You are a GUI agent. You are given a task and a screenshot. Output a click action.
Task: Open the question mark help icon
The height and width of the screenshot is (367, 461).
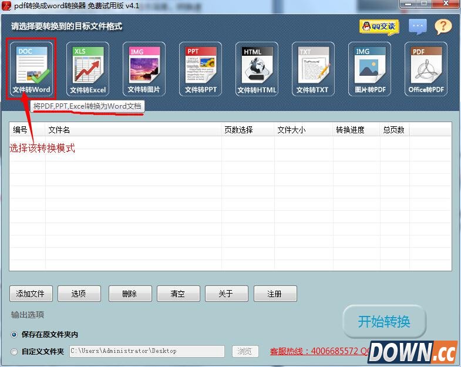tap(443, 27)
